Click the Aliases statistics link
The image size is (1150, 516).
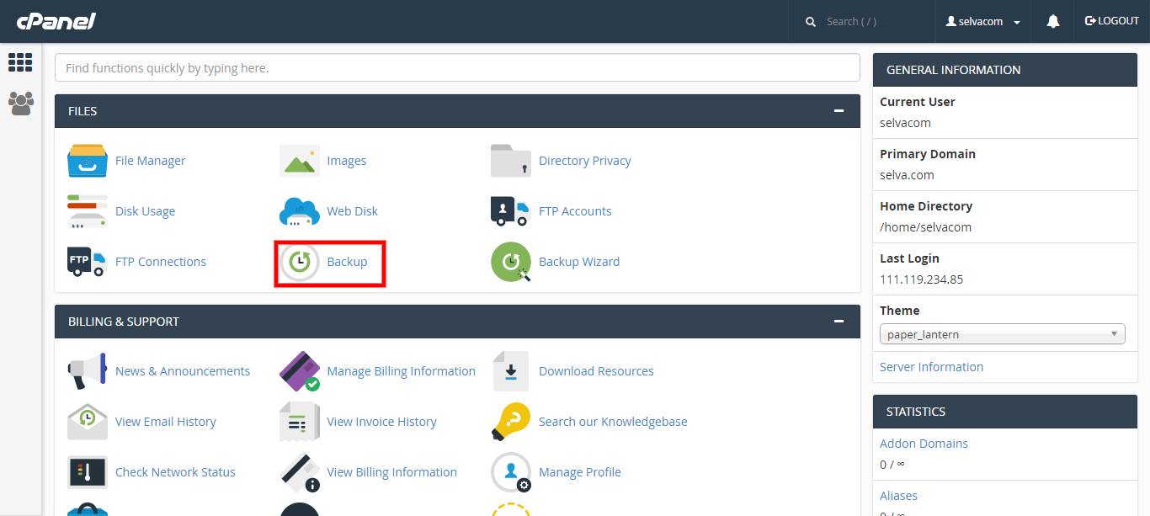pos(898,496)
